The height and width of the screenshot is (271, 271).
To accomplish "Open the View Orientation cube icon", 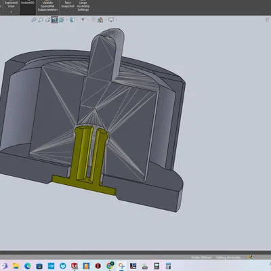I will coord(61,20).
